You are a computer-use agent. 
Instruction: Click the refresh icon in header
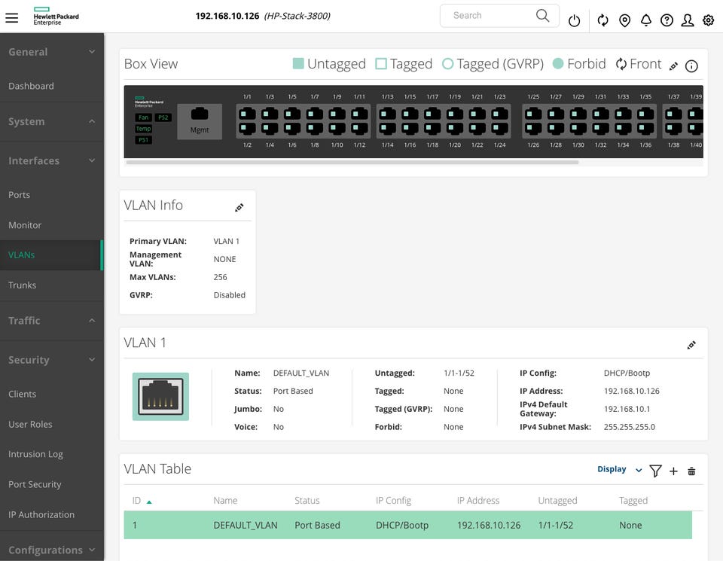click(x=602, y=21)
